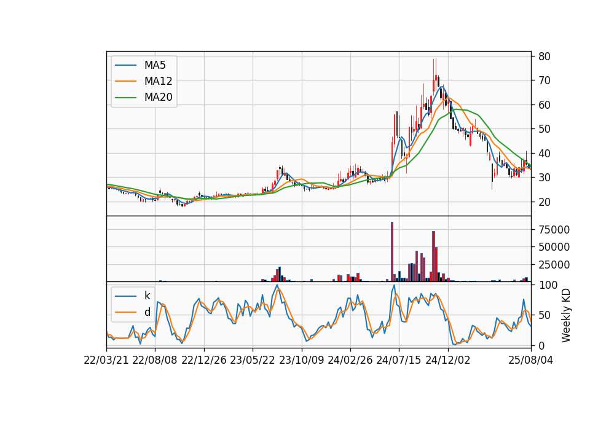The width and height of the screenshot is (590, 424).
Task: Click the 22/08/08 date label
Action: click(x=155, y=360)
